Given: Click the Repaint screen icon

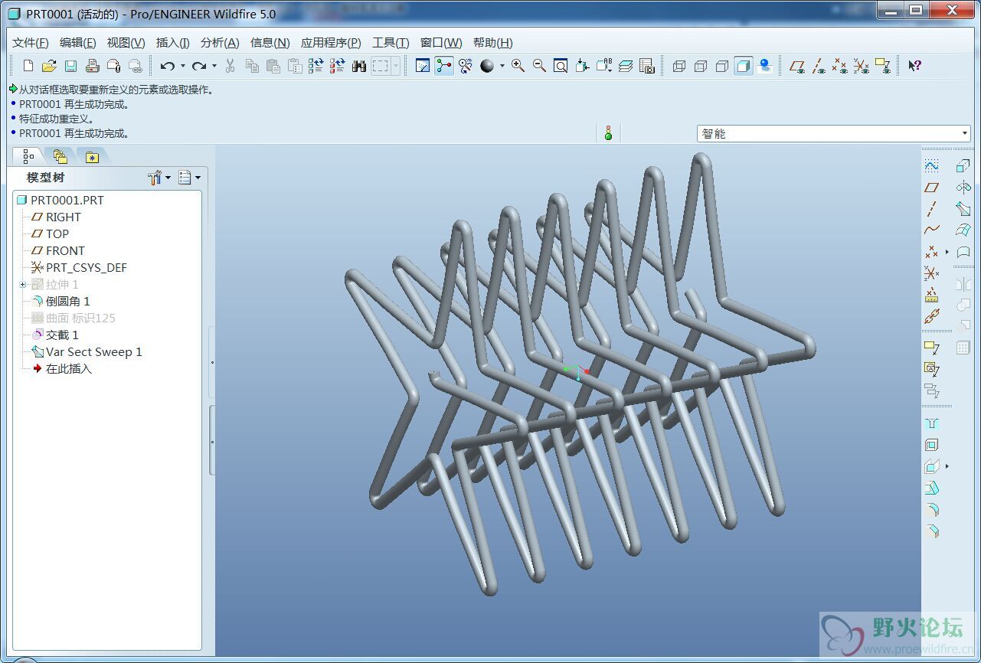Looking at the screenshot, I should pyautogui.click(x=423, y=66).
